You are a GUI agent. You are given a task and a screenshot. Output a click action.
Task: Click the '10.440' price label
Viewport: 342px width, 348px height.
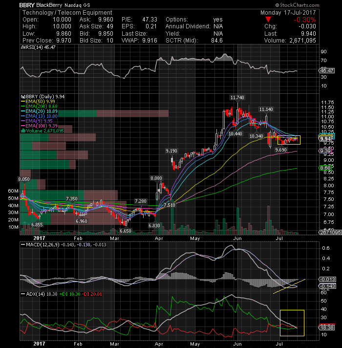pyautogui.click(x=235, y=134)
